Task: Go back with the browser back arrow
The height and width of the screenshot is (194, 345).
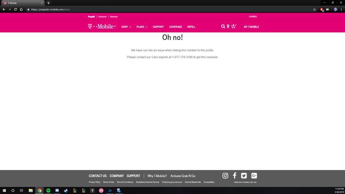Action: pyautogui.click(x=4, y=10)
